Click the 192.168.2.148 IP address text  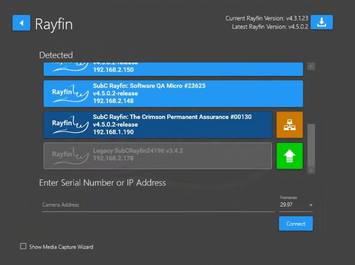coord(113,101)
